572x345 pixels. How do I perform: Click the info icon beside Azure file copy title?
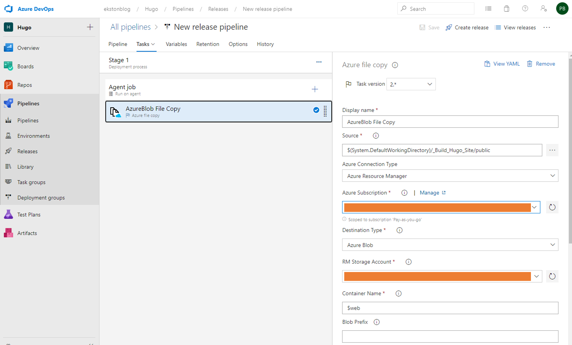click(x=395, y=65)
